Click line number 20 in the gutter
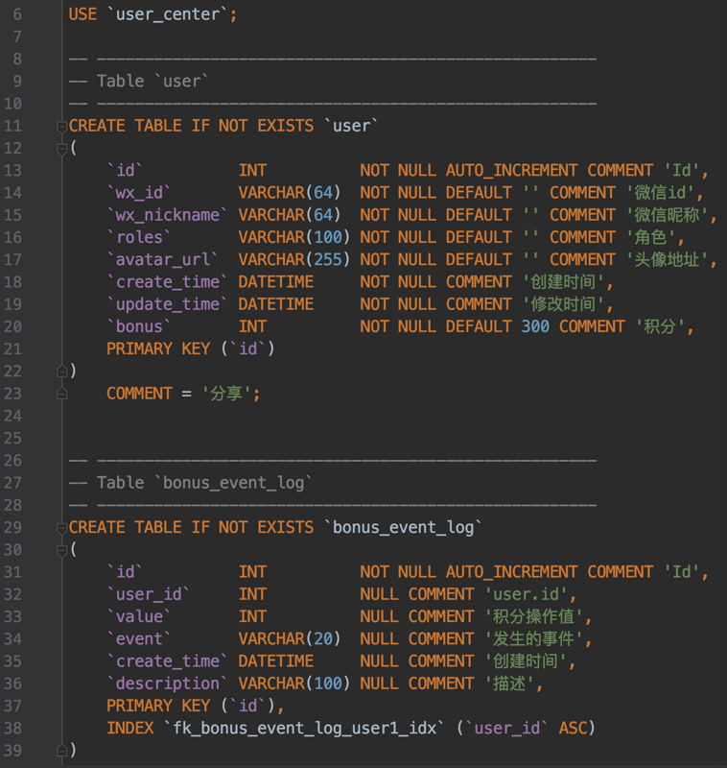The width and height of the screenshot is (727, 768). pyautogui.click(x=12, y=326)
